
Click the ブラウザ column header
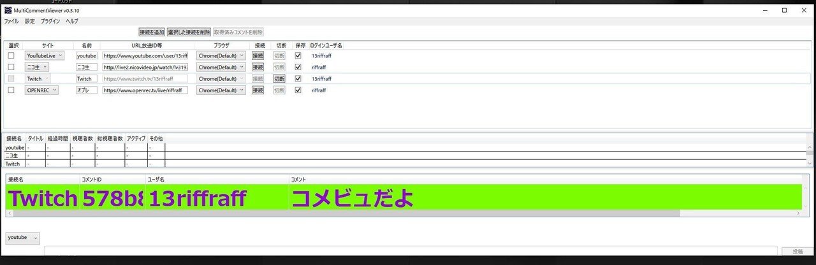(x=221, y=45)
